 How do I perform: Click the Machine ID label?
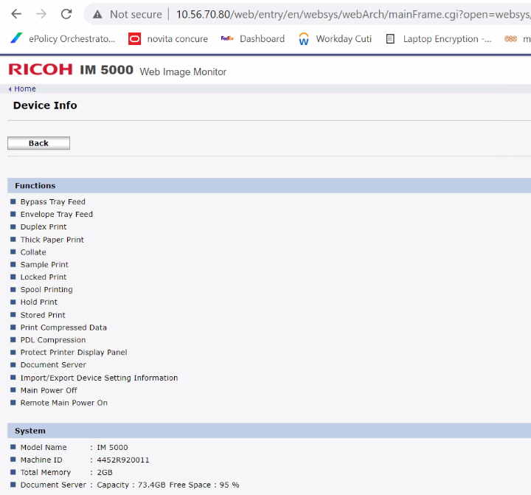pyautogui.click(x=41, y=460)
